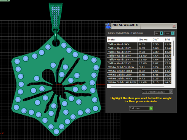This screenshot has width=187, height=140.
Task: Select the Yellow Gold:22KY row
Action: [x=139, y=63]
